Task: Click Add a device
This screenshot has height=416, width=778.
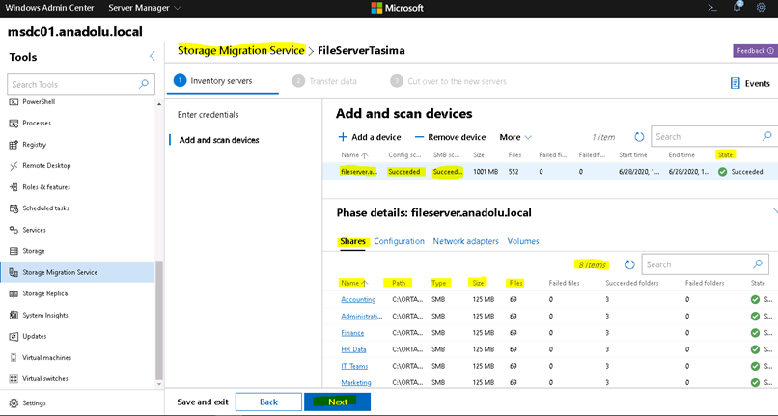Action: point(370,137)
